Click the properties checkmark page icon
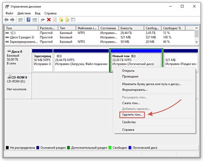 (x=55, y=20)
